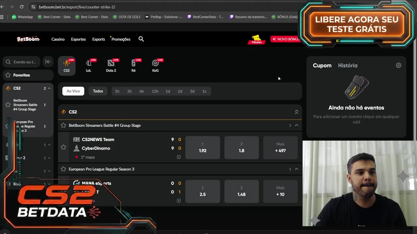Filter events by 3d

coord(192,91)
